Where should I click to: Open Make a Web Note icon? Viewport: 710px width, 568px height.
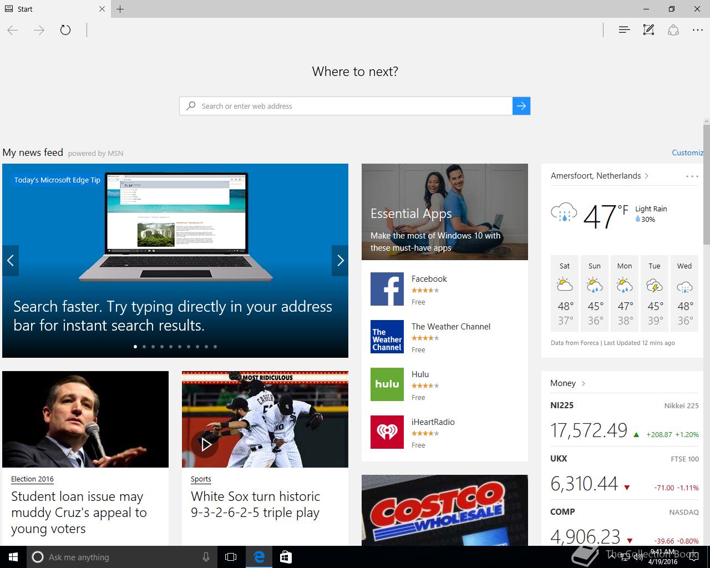click(648, 30)
